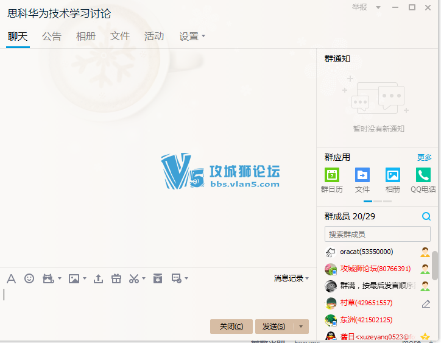Viewport: 441px width, 343px height.
Task: Click oracat's avatar
Action: click(331, 252)
